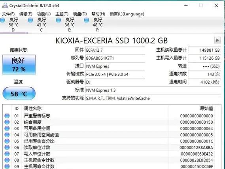This screenshot has height=169, width=225.
Task: Click the firmware field ECFA12.7
Action: pos(115,50)
